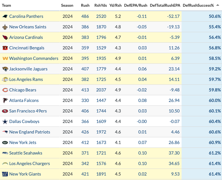This screenshot has height=180, width=222.
Task: Open the Arizona Cardinals team link
Action: tap(26, 37)
